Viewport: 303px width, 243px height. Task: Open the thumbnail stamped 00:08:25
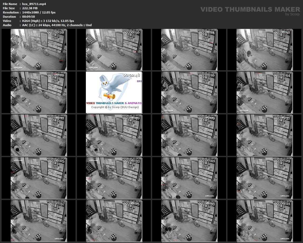click(114, 221)
